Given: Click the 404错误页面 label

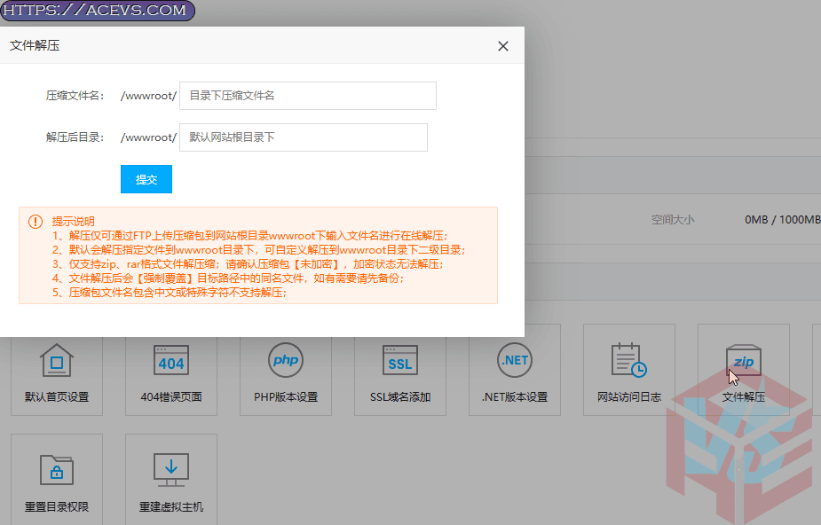Looking at the screenshot, I should (x=171, y=397).
